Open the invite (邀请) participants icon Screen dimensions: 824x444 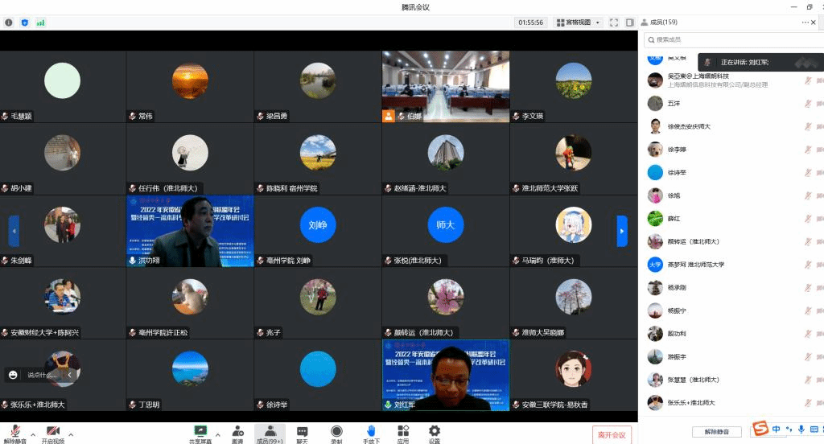click(x=237, y=433)
